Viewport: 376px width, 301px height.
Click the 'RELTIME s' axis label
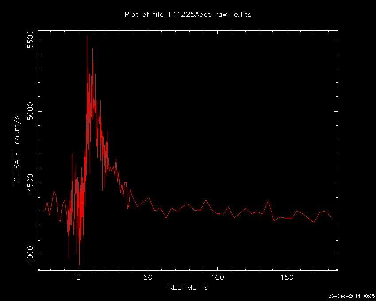point(188,287)
